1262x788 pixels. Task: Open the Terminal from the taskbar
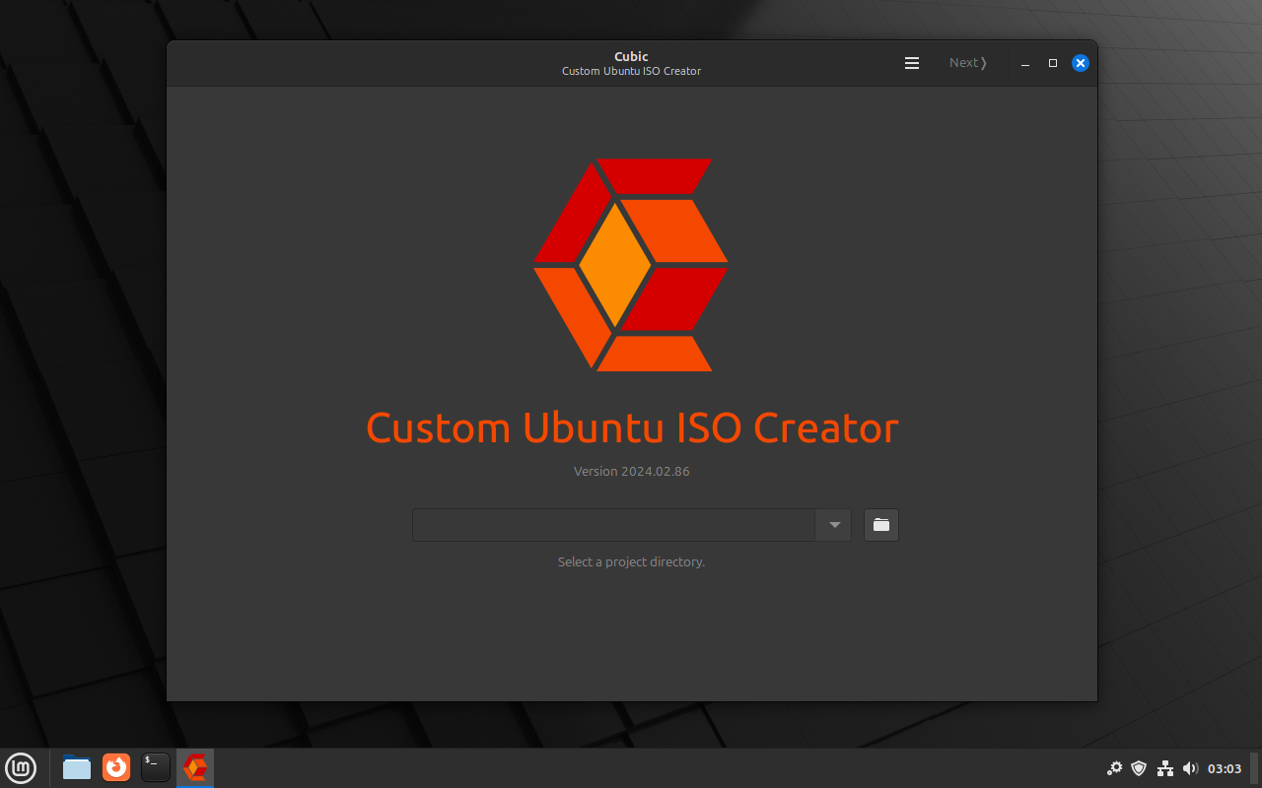156,767
